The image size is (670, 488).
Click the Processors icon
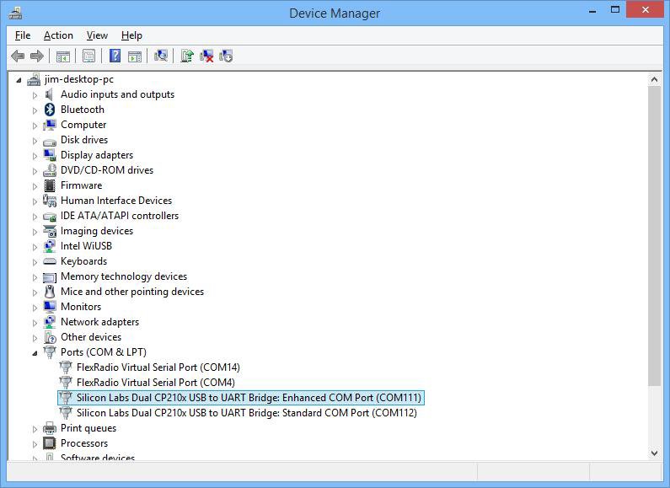click(x=50, y=443)
